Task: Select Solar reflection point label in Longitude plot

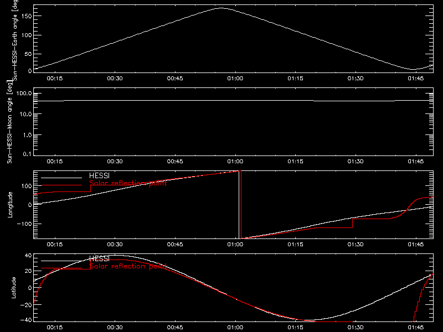Action: pyautogui.click(x=128, y=183)
